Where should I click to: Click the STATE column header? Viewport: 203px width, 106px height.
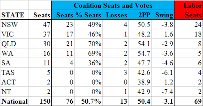(x=13, y=15)
